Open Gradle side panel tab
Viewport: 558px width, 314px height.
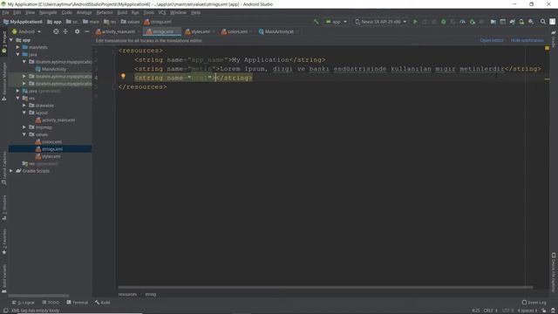(x=554, y=39)
